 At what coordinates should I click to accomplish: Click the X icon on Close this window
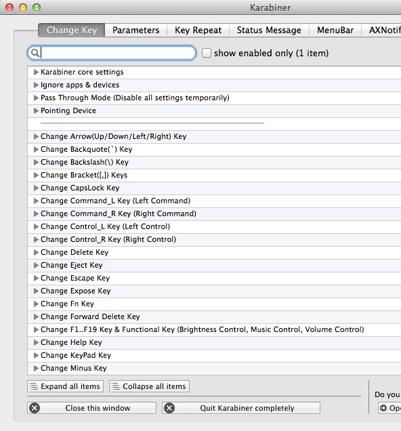35,408
